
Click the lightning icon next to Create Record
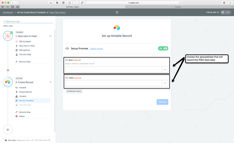(16, 92)
